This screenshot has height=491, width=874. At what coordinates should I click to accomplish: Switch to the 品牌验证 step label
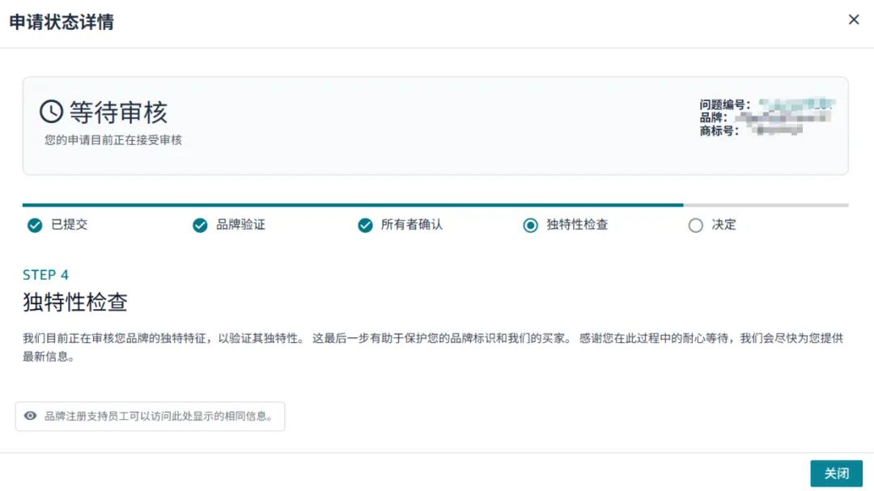[240, 225]
